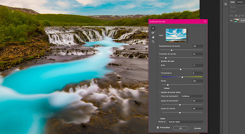Close the Sustitución de cielo dialog
245x134 pixels.
point(205,22)
